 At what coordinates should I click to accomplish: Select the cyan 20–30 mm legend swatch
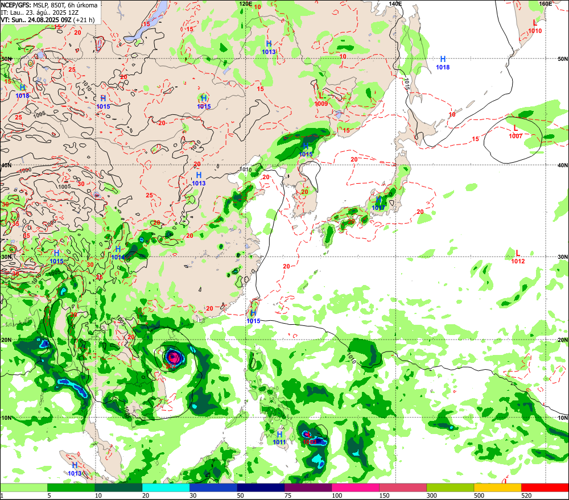[x=166, y=487]
